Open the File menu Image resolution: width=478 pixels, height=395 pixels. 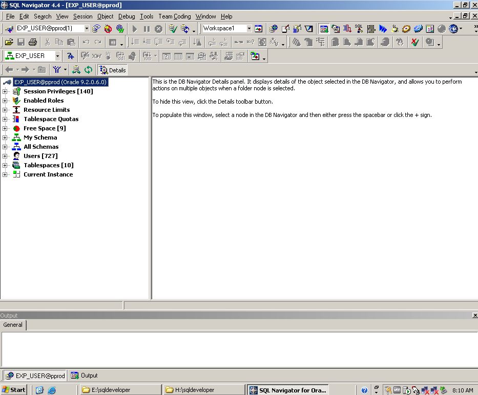[10, 16]
